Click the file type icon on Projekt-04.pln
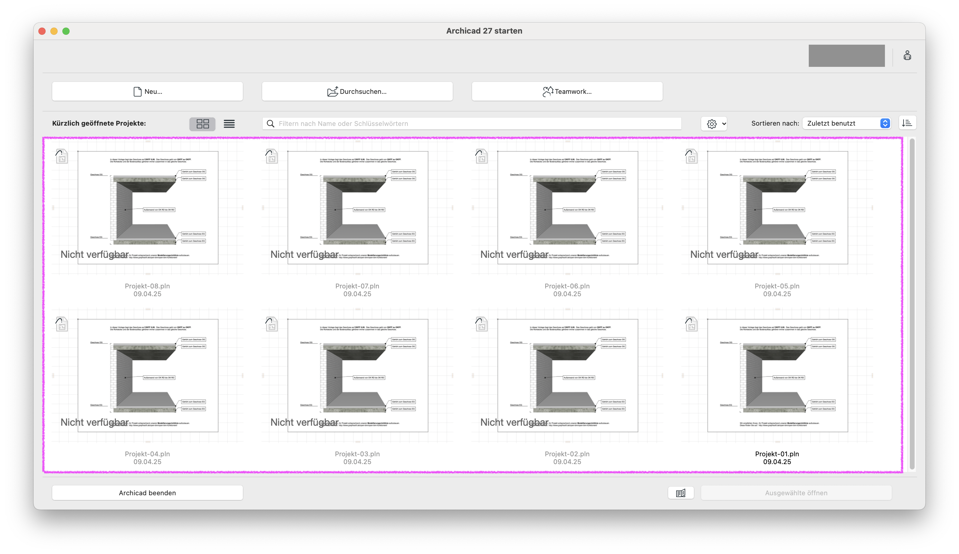 (x=61, y=324)
